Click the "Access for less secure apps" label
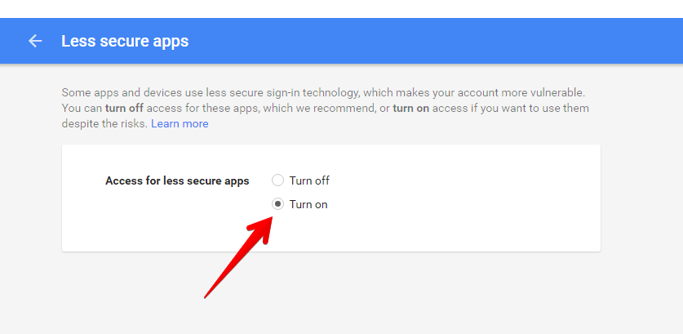683x334 pixels. (177, 180)
